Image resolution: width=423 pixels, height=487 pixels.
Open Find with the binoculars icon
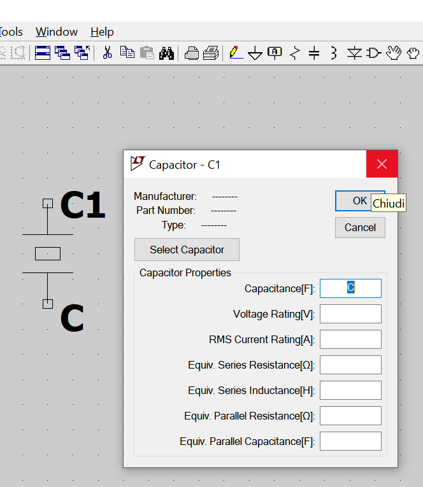click(167, 53)
